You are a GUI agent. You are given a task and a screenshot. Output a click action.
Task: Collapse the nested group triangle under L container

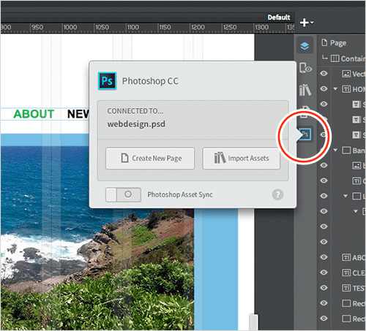(356, 211)
